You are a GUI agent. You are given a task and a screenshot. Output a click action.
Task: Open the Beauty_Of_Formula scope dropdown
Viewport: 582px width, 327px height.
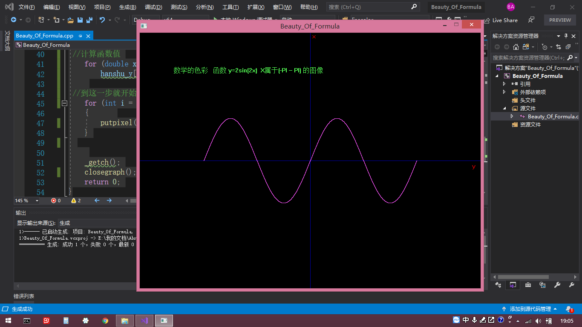75,45
